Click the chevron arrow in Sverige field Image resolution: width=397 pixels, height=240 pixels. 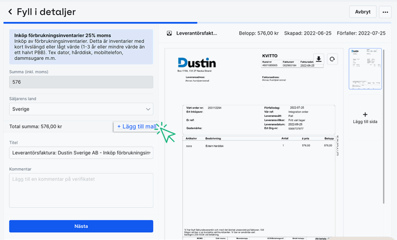(x=148, y=109)
